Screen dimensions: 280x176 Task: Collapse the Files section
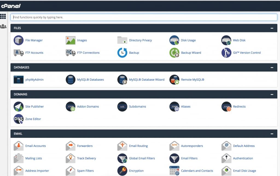point(272,28)
